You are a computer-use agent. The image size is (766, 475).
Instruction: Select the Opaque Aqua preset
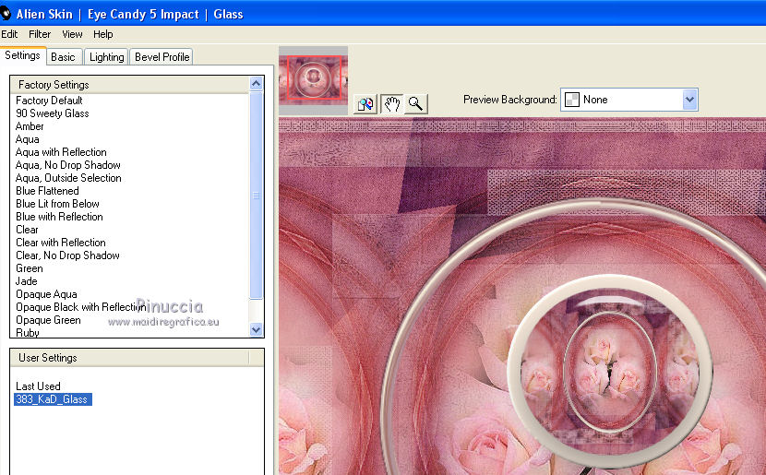[46, 294]
